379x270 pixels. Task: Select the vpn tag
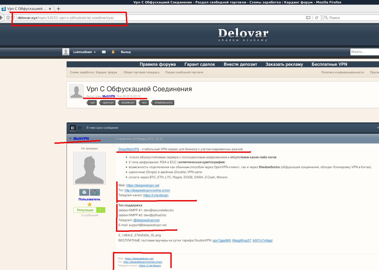pyautogui.click(x=92, y=103)
